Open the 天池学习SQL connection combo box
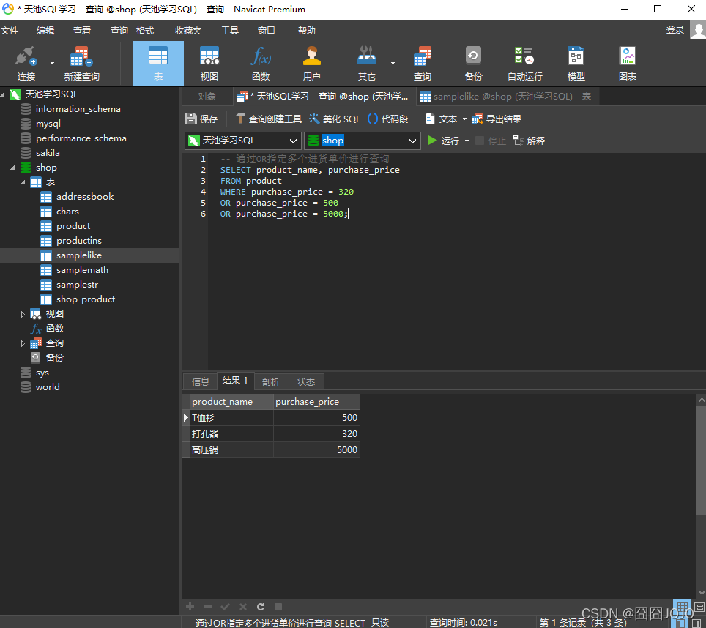Image resolution: width=706 pixels, height=628 pixels. [242, 141]
